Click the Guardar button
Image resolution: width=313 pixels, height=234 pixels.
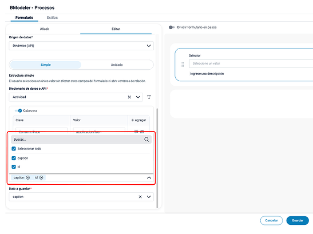[x=298, y=220]
